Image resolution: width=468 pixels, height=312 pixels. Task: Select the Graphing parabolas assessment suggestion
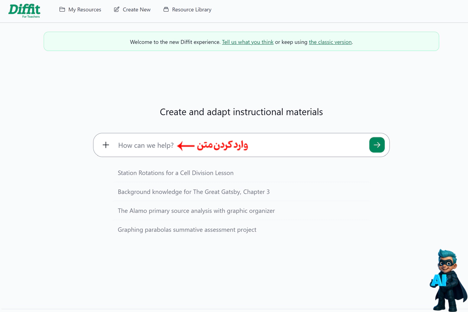[x=187, y=230]
